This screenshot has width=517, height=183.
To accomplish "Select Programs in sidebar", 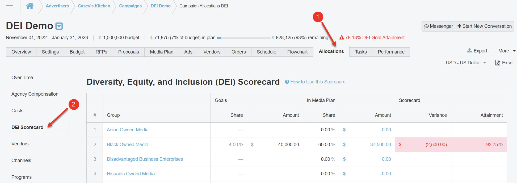I will tap(22, 177).
